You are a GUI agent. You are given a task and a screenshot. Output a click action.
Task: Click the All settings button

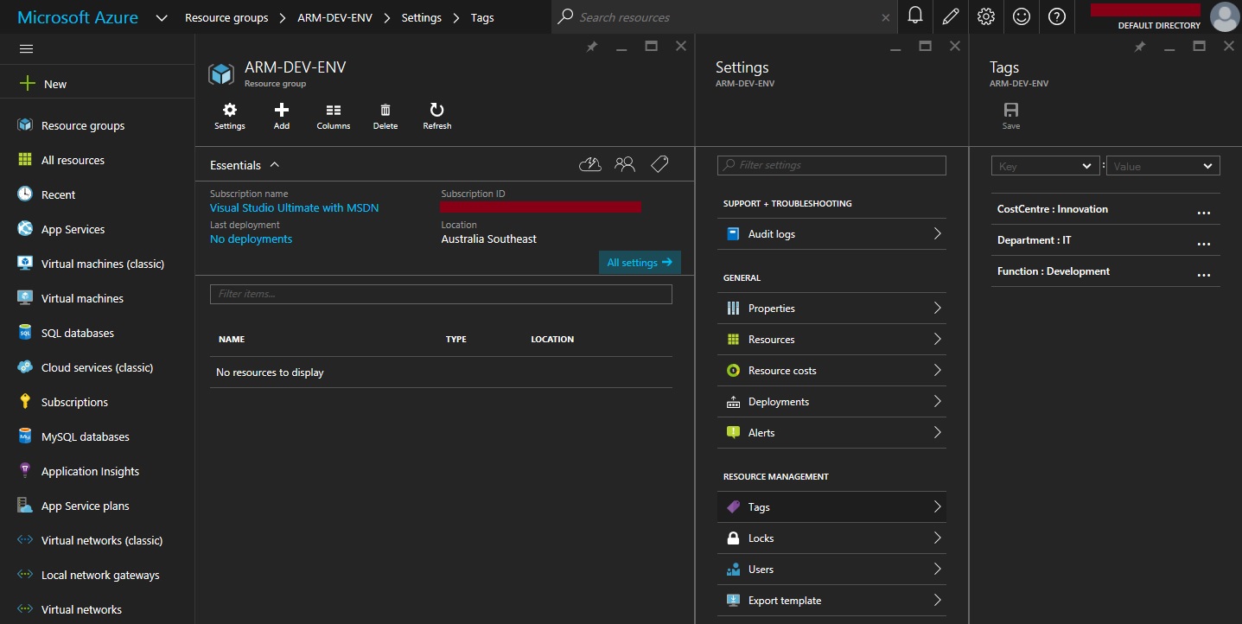640,262
